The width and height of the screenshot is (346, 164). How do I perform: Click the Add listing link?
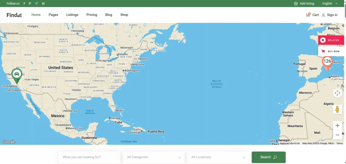(307, 3)
